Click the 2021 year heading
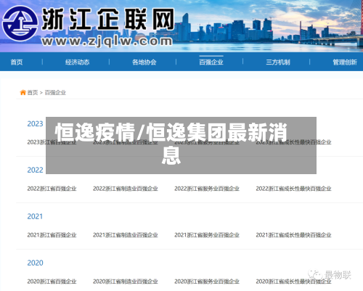This screenshot has width=363, height=291. tap(35, 216)
